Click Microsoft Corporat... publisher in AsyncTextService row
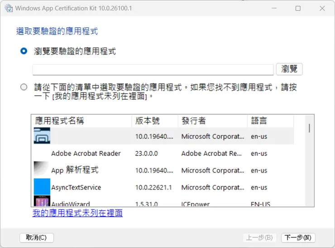The height and width of the screenshot is (248, 335). click(x=213, y=187)
